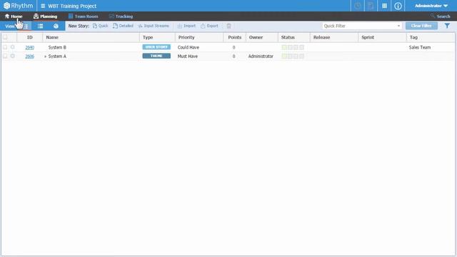Click the Could Have priority cell
The height and width of the screenshot is (257, 457).
click(x=189, y=47)
